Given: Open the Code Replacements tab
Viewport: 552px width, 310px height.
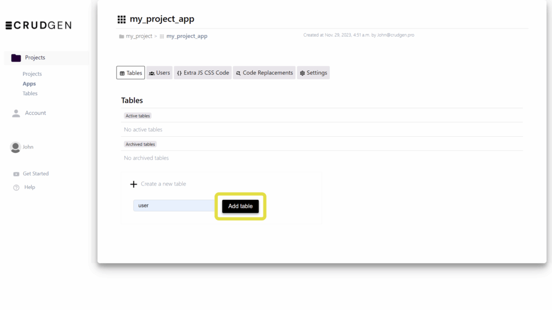Looking at the screenshot, I should (264, 73).
